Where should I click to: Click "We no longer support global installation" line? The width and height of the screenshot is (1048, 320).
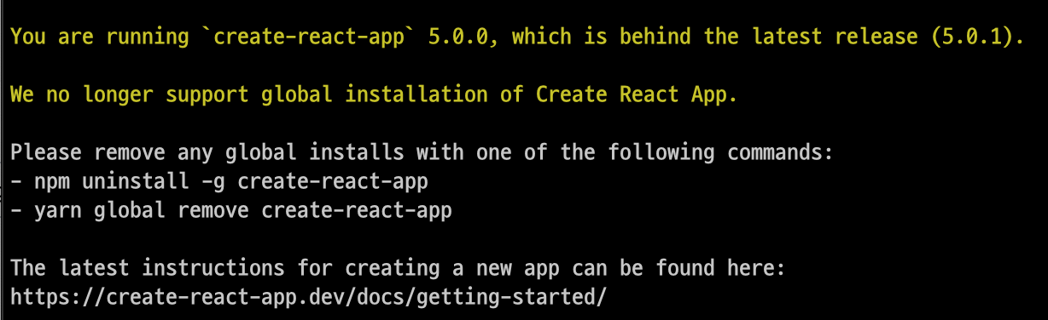[374, 94]
